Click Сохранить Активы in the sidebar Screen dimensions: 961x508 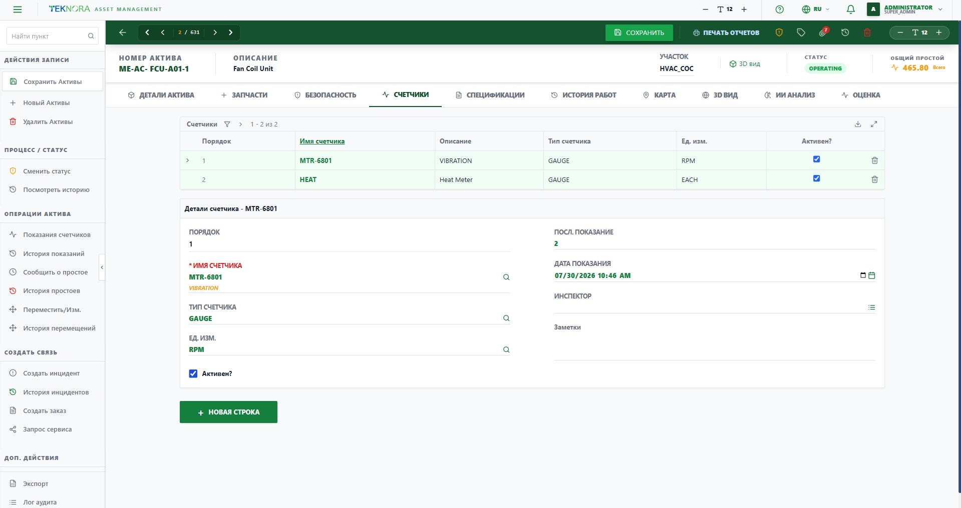point(53,81)
